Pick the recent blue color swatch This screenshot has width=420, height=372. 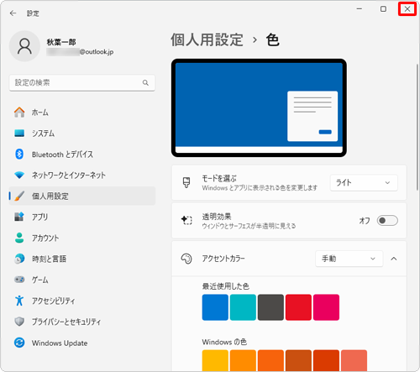coord(215,307)
